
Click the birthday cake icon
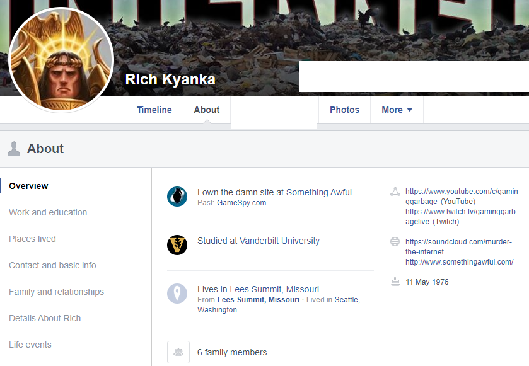click(x=395, y=282)
